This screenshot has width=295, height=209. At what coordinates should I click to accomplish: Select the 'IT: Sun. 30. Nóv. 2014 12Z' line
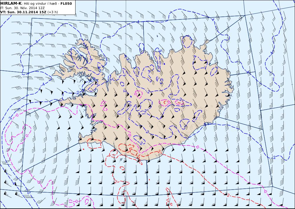coord(22,8)
